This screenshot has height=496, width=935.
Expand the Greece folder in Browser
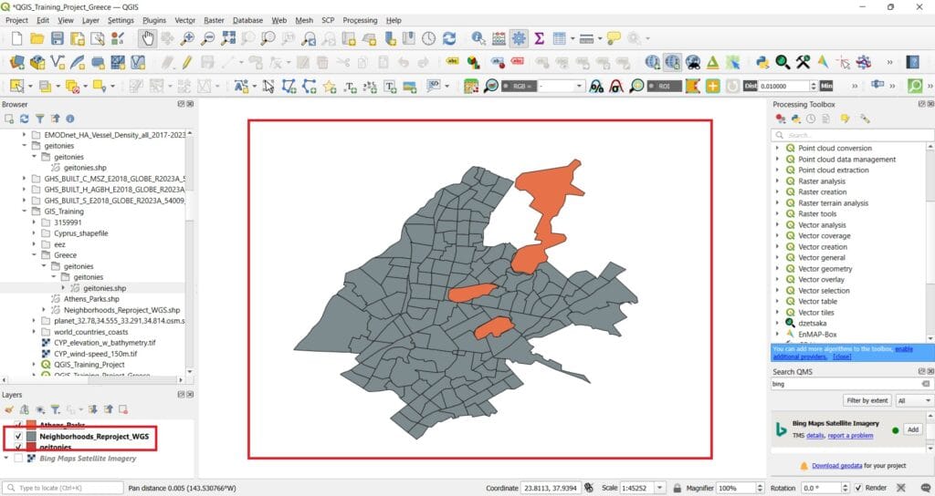pyautogui.click(x=34, y=255)
